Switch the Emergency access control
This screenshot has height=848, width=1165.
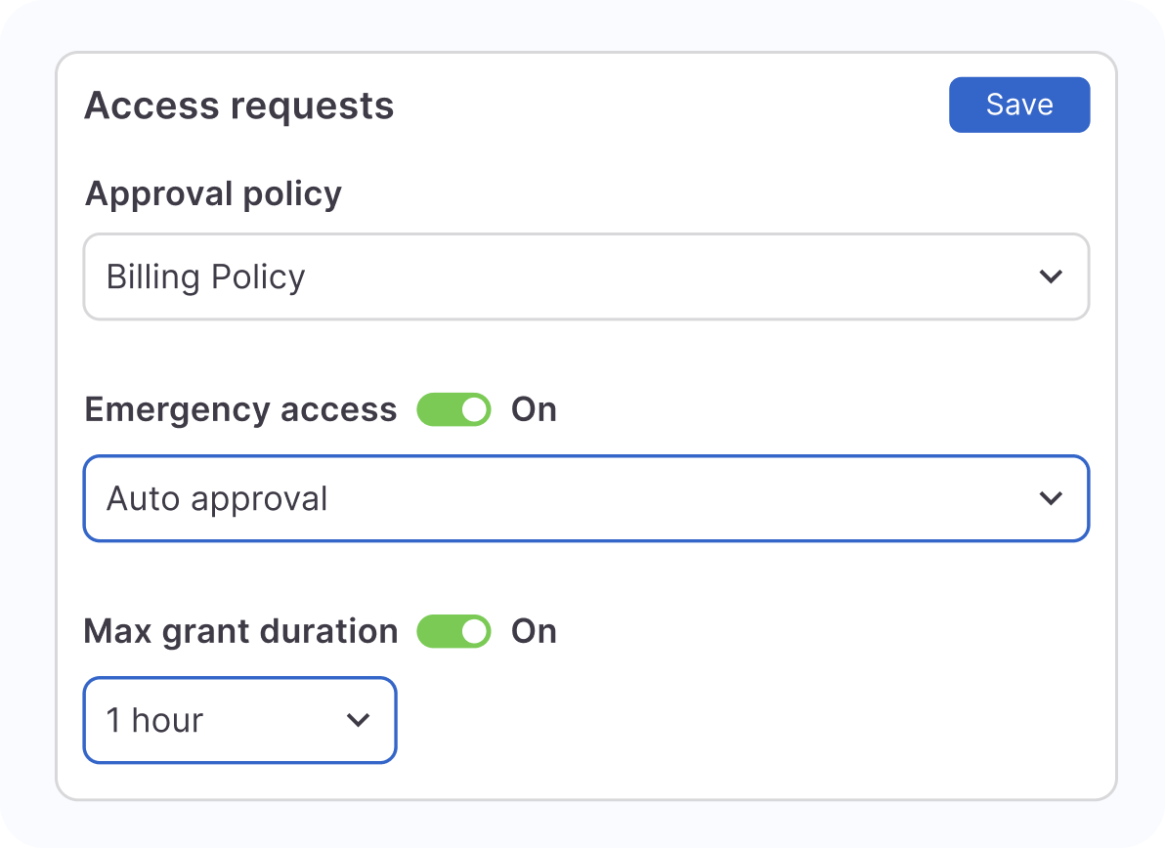[x=453, y=409]
